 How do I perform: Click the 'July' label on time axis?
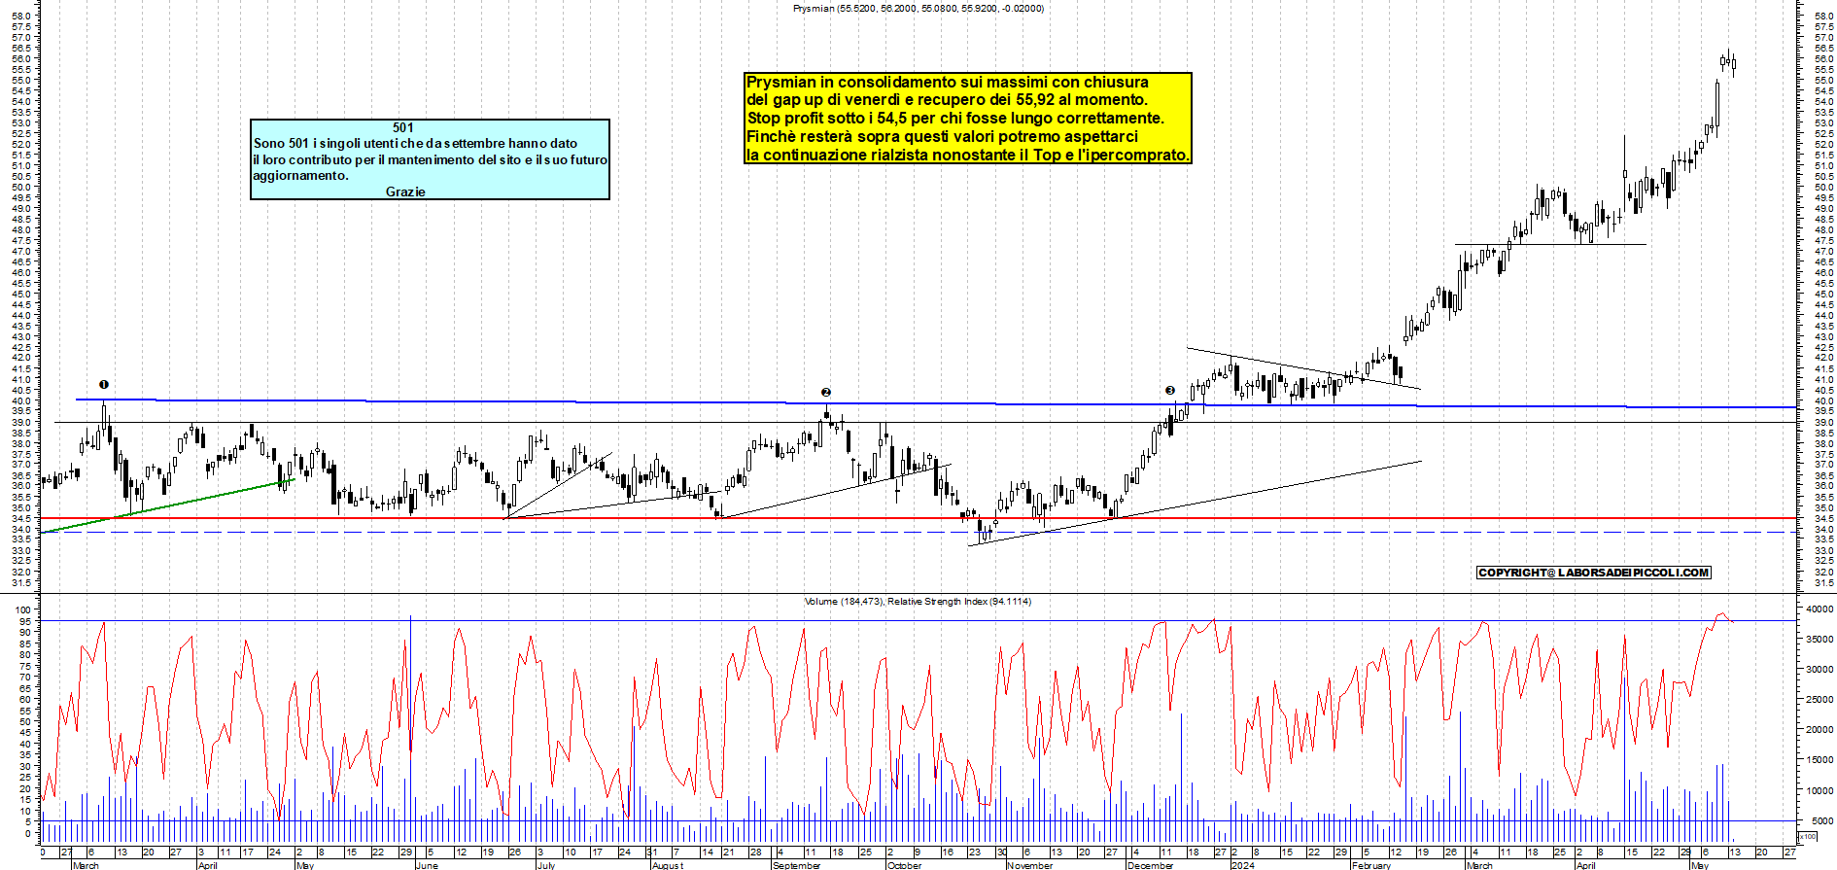point(546,865)
